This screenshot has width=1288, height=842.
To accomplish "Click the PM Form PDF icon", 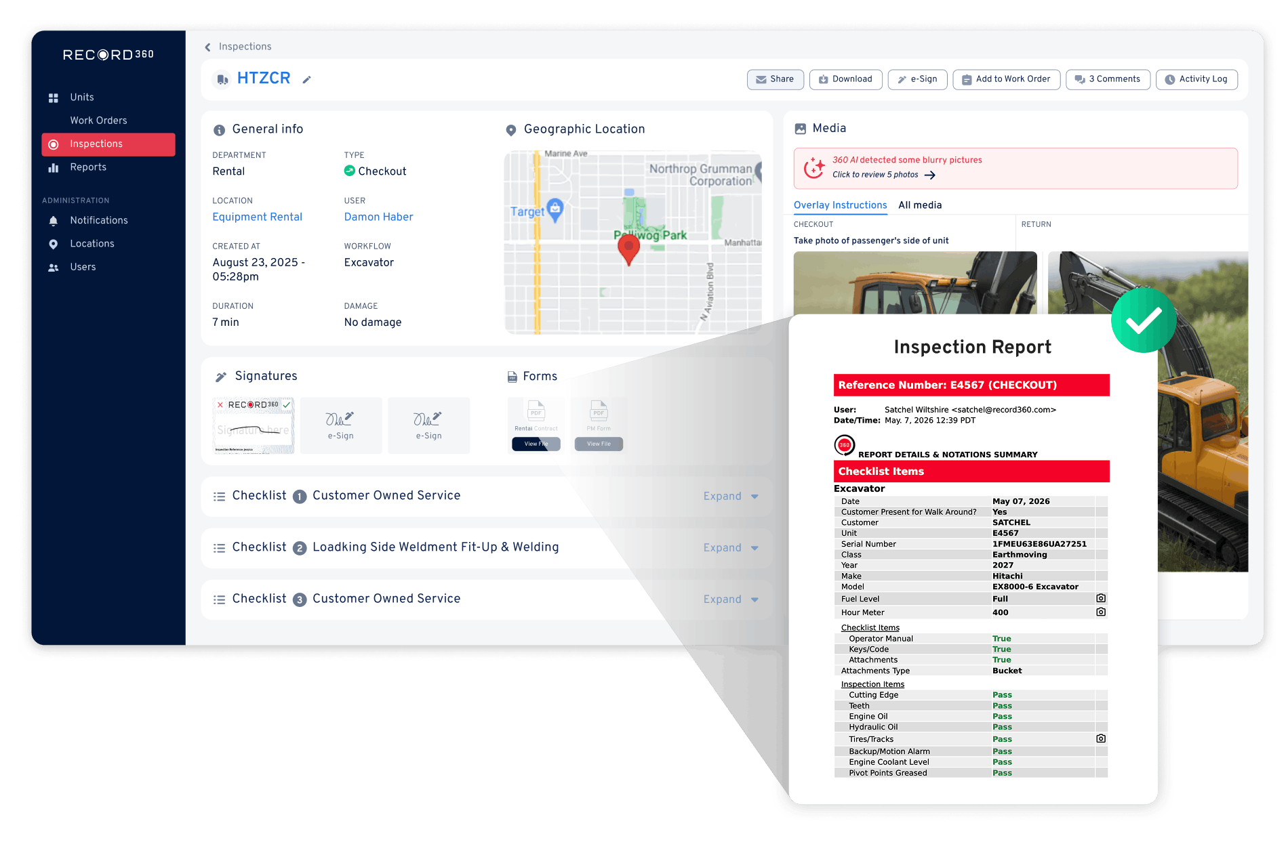I will (599, 411).
